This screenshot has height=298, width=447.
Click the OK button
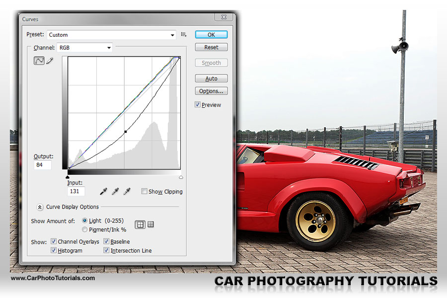(211, 34)
